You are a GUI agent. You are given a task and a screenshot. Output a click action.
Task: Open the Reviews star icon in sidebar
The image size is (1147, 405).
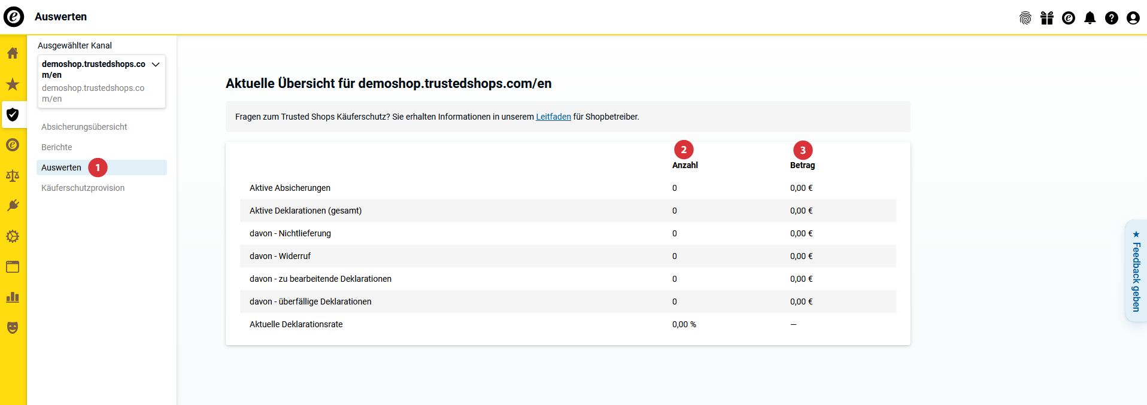[13, 84]
